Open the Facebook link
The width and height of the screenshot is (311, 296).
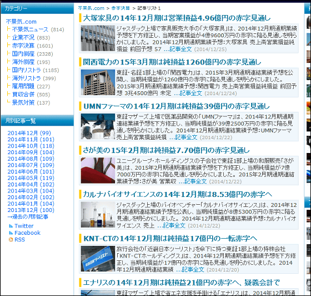pos(27,233)
